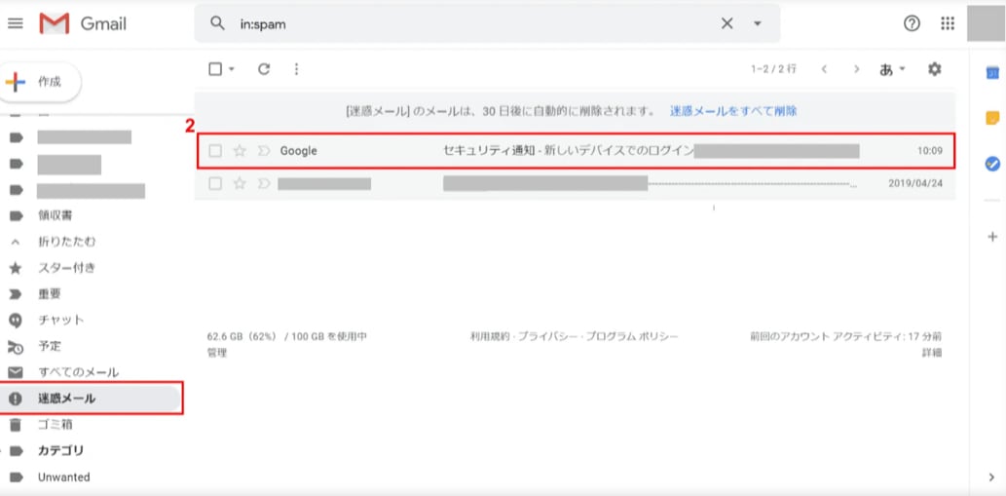Check the Google email row checkbox
The height and width of the screenshot is (496, 1006).
(216, 151)
